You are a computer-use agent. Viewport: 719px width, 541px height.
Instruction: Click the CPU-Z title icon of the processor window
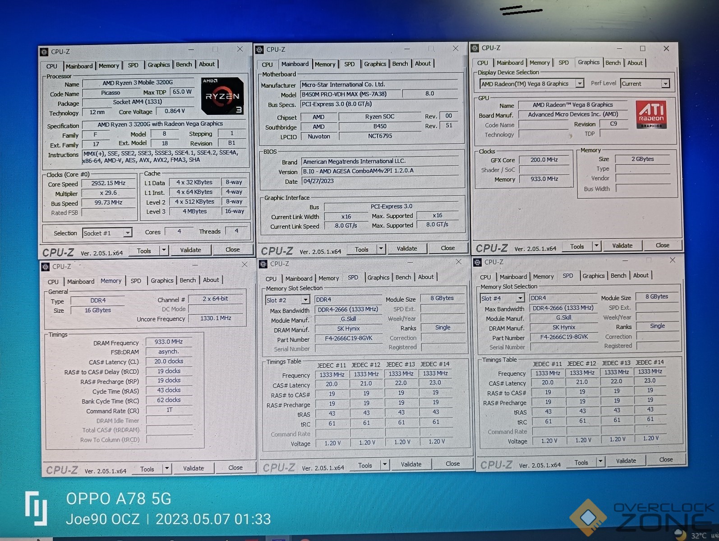click(x=44, y=52)
